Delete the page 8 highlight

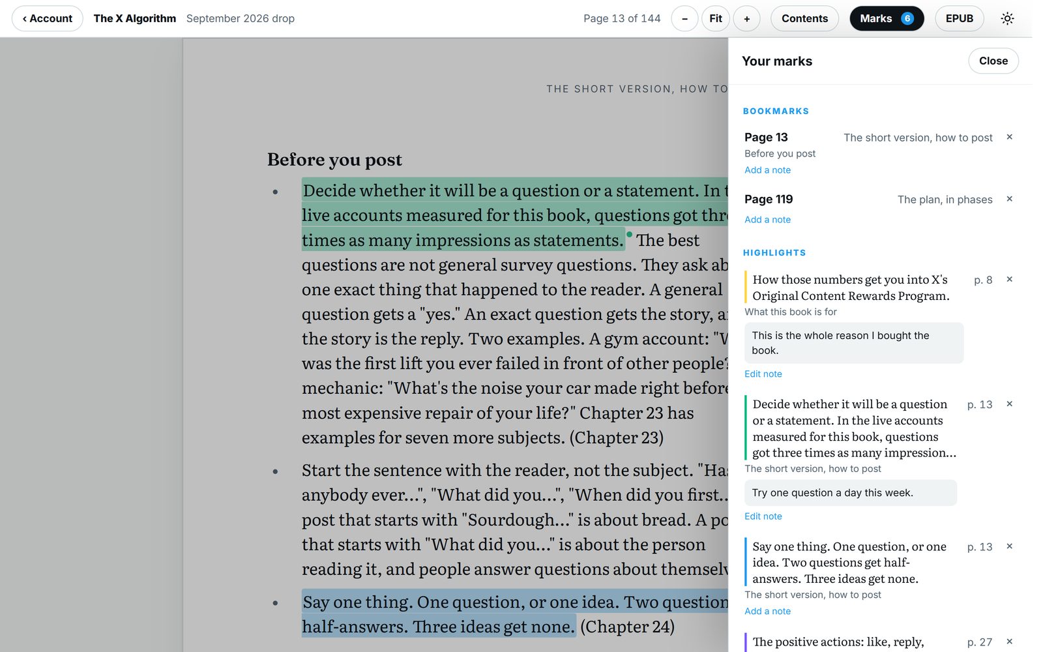click(1009, 280)
